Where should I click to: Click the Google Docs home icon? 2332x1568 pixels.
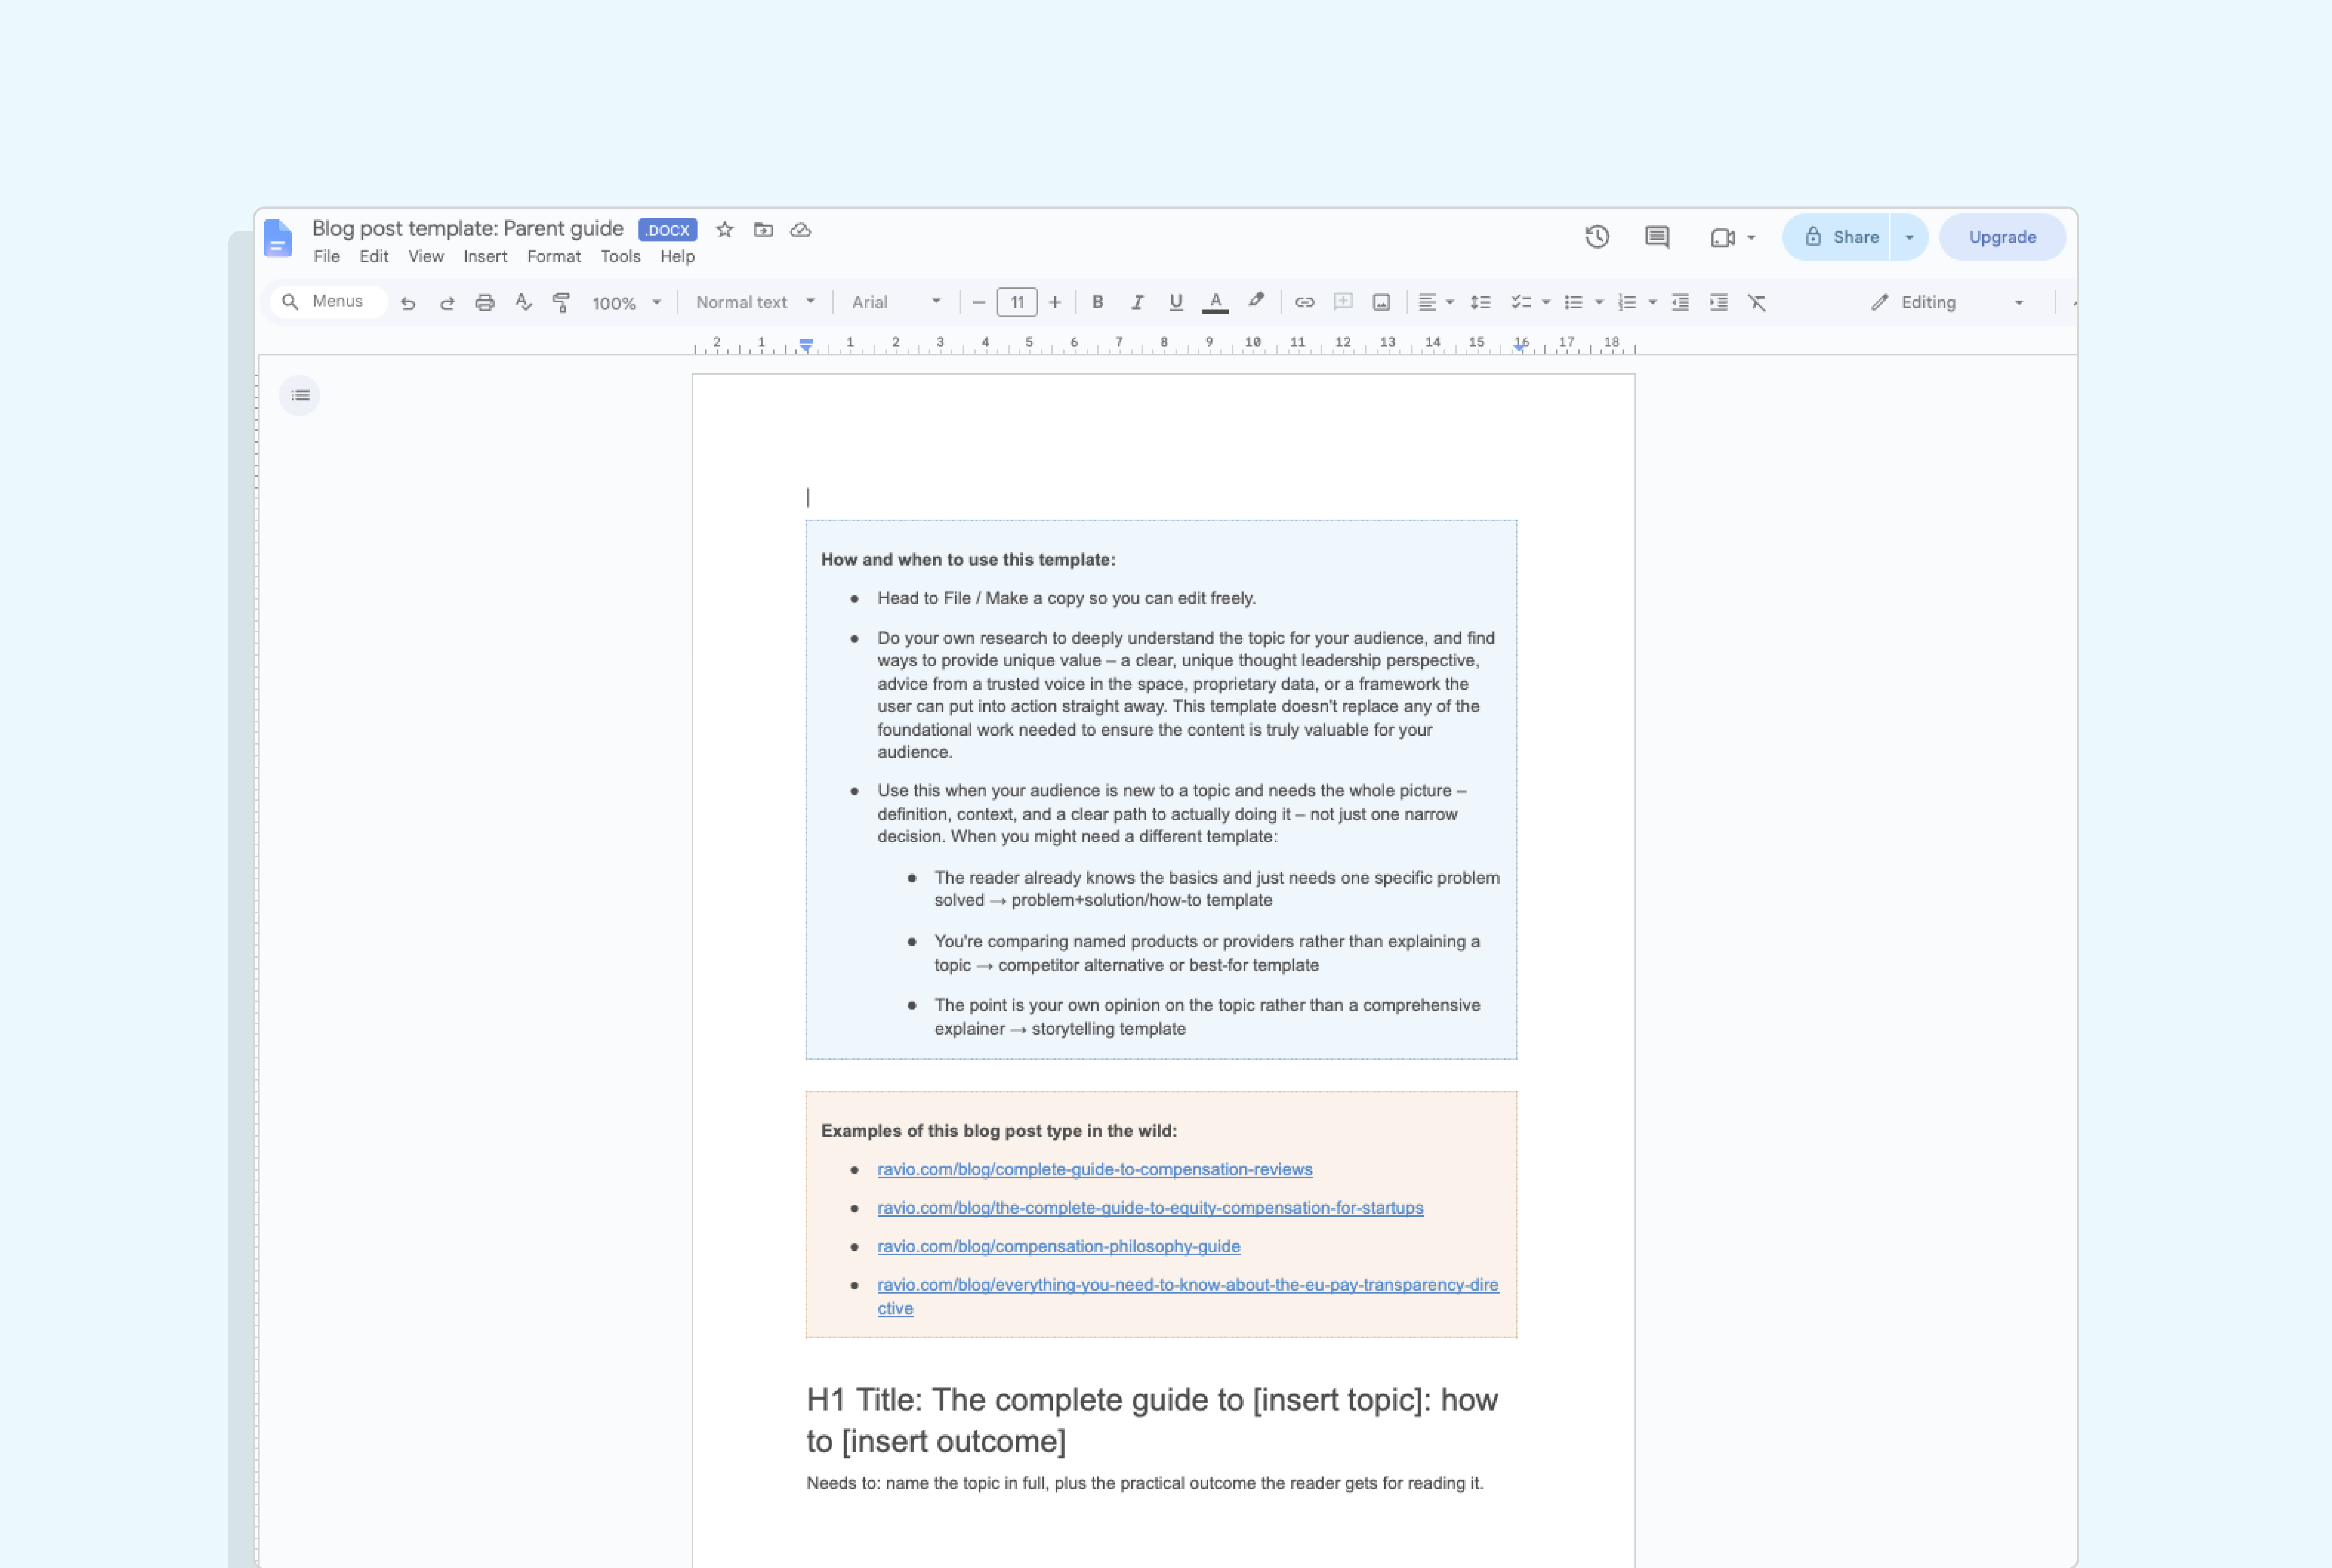(x=278, y=238)
